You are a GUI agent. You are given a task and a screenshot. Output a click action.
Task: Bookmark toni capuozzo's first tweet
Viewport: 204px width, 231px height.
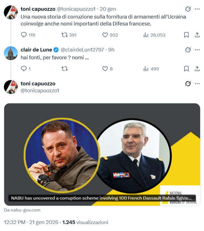tap(186, 35)
